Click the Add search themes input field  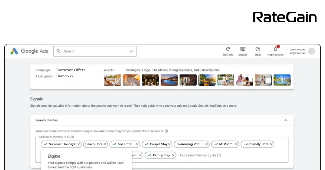tap(200, 155)
